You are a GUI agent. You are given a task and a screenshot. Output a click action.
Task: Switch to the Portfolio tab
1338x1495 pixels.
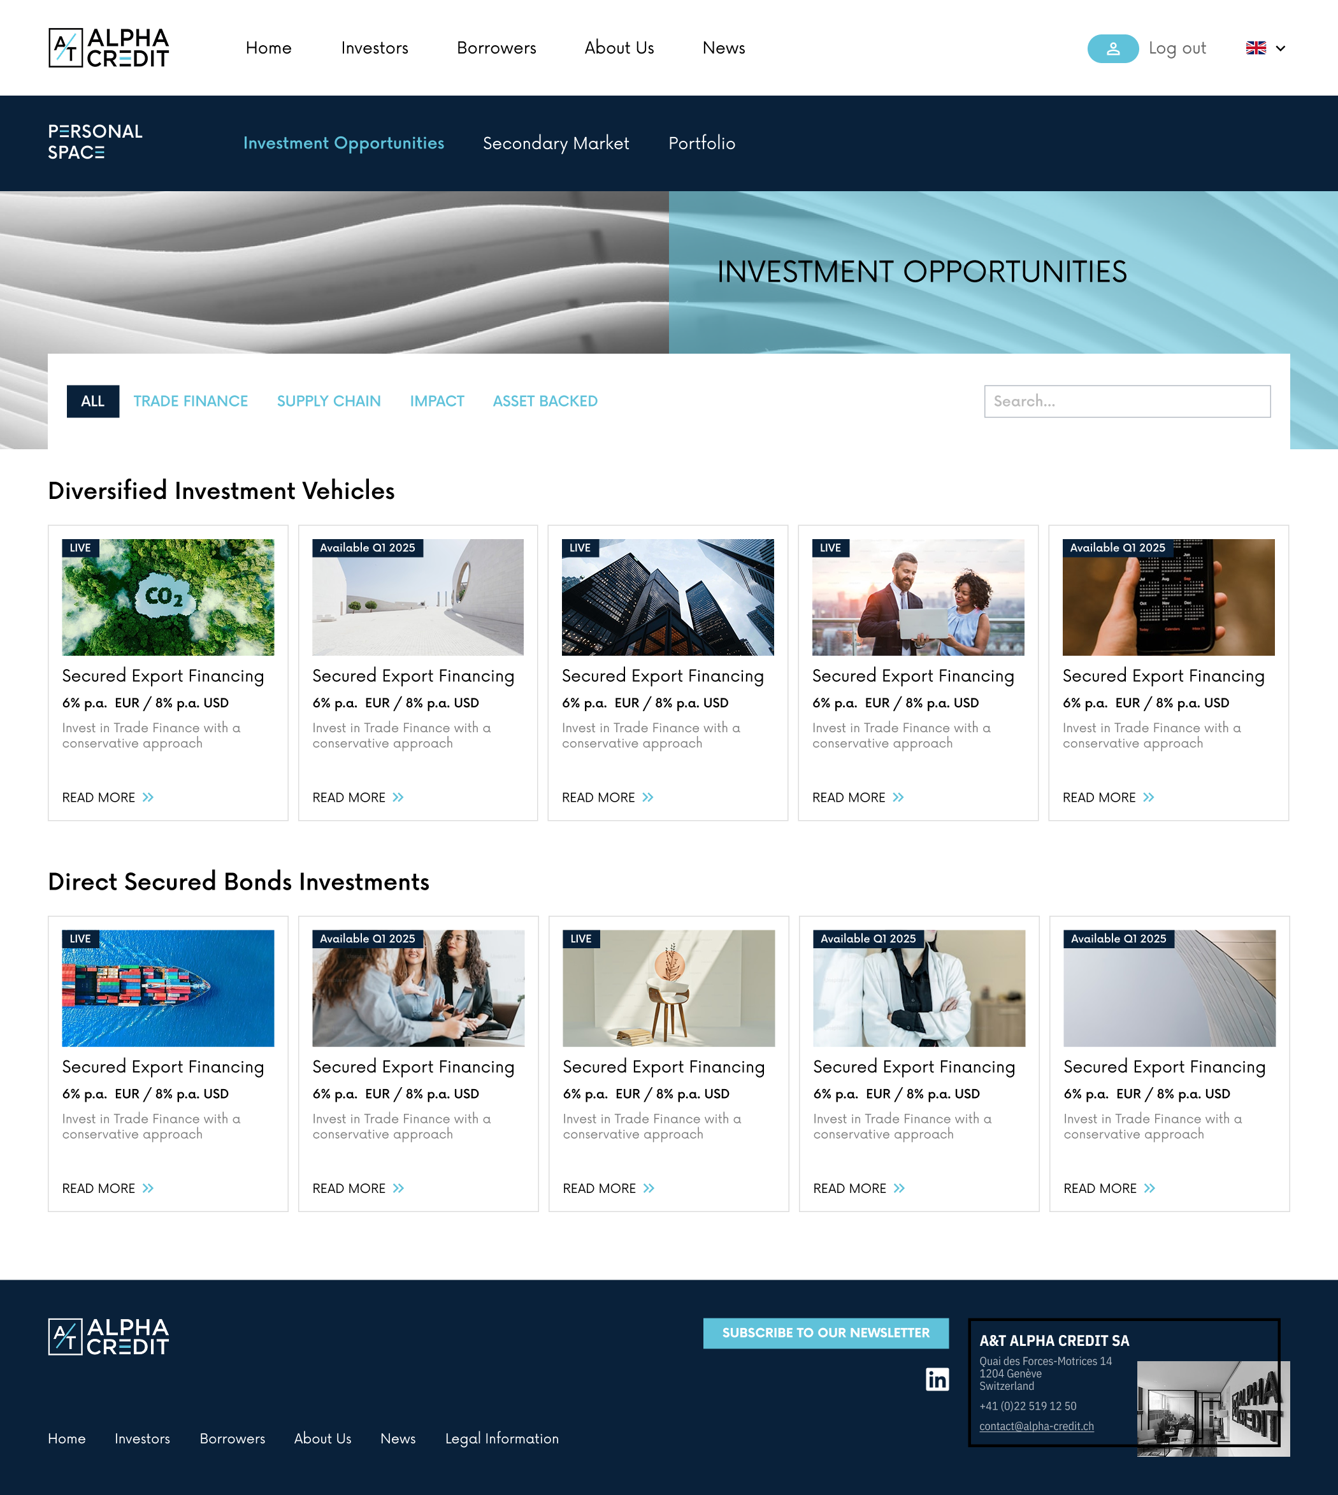click(701, 143)
